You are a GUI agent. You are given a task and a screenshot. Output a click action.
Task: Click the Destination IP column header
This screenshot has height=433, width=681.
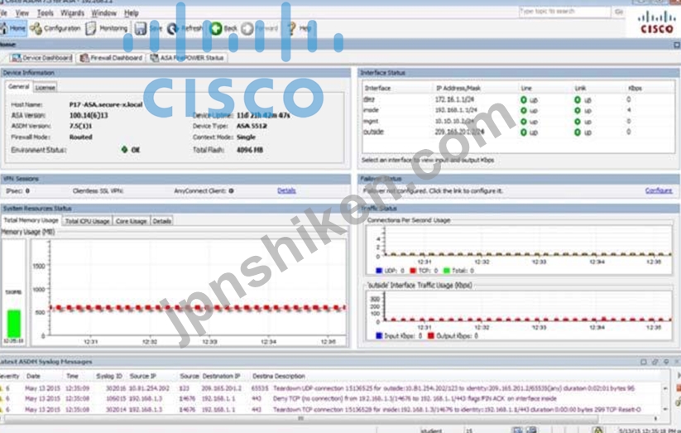click(221, 376)
